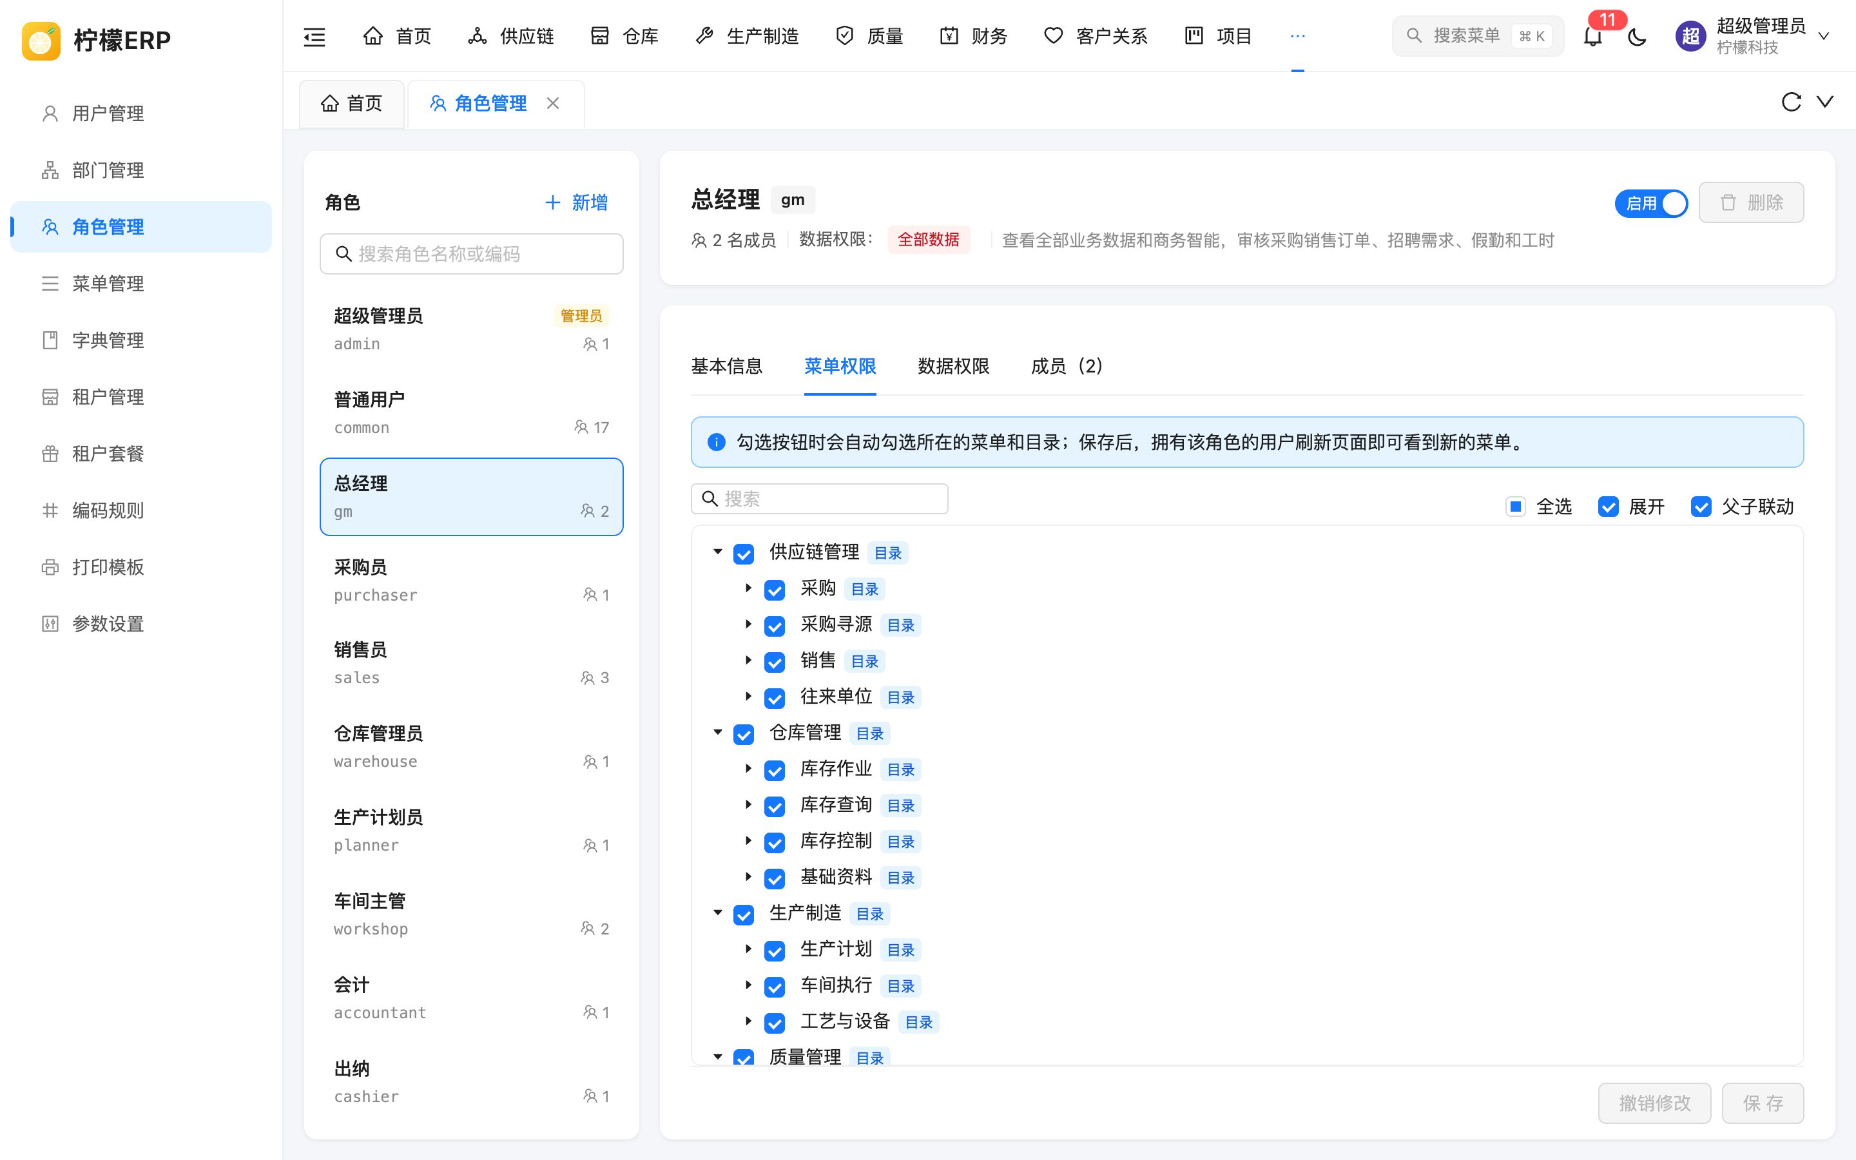Click the refresh icon in the tab bar
Image resolution: width=1856 pixels, height=1160 pixels.
tap(1791, 102)
